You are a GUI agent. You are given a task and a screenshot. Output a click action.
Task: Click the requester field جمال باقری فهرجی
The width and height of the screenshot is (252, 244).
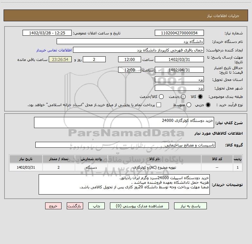tap(138, 50)
